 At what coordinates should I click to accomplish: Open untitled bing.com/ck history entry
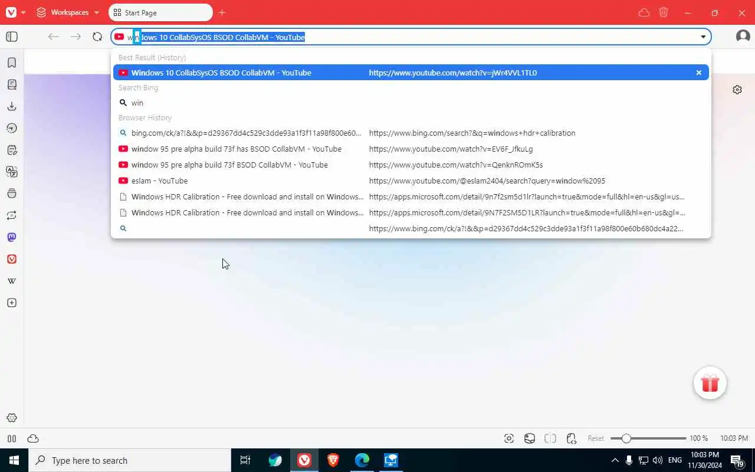pos(411,228)
